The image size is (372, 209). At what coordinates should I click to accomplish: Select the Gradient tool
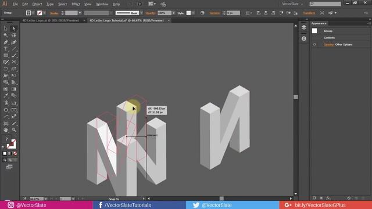pos(14,89)
